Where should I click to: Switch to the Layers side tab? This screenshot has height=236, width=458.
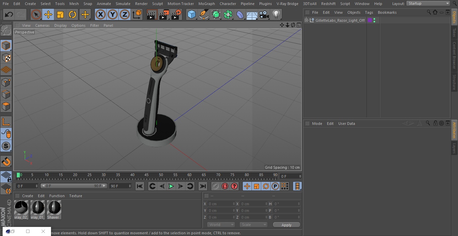(x=454, y=148)
